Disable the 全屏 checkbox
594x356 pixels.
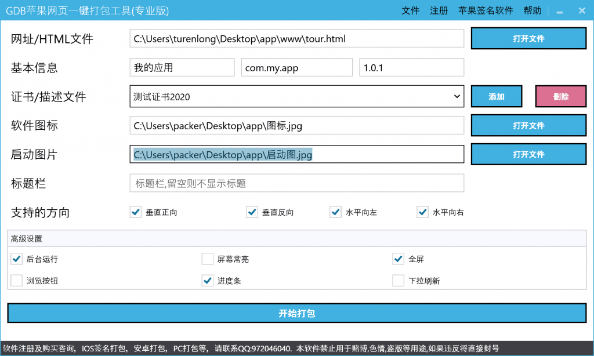pos(399,259)
